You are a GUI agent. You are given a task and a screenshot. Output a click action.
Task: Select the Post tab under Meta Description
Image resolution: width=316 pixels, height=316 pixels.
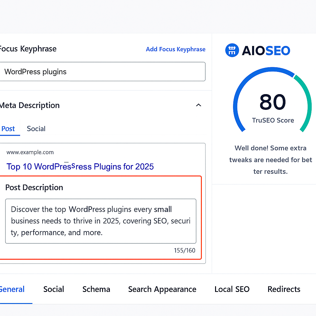point(8,129)
